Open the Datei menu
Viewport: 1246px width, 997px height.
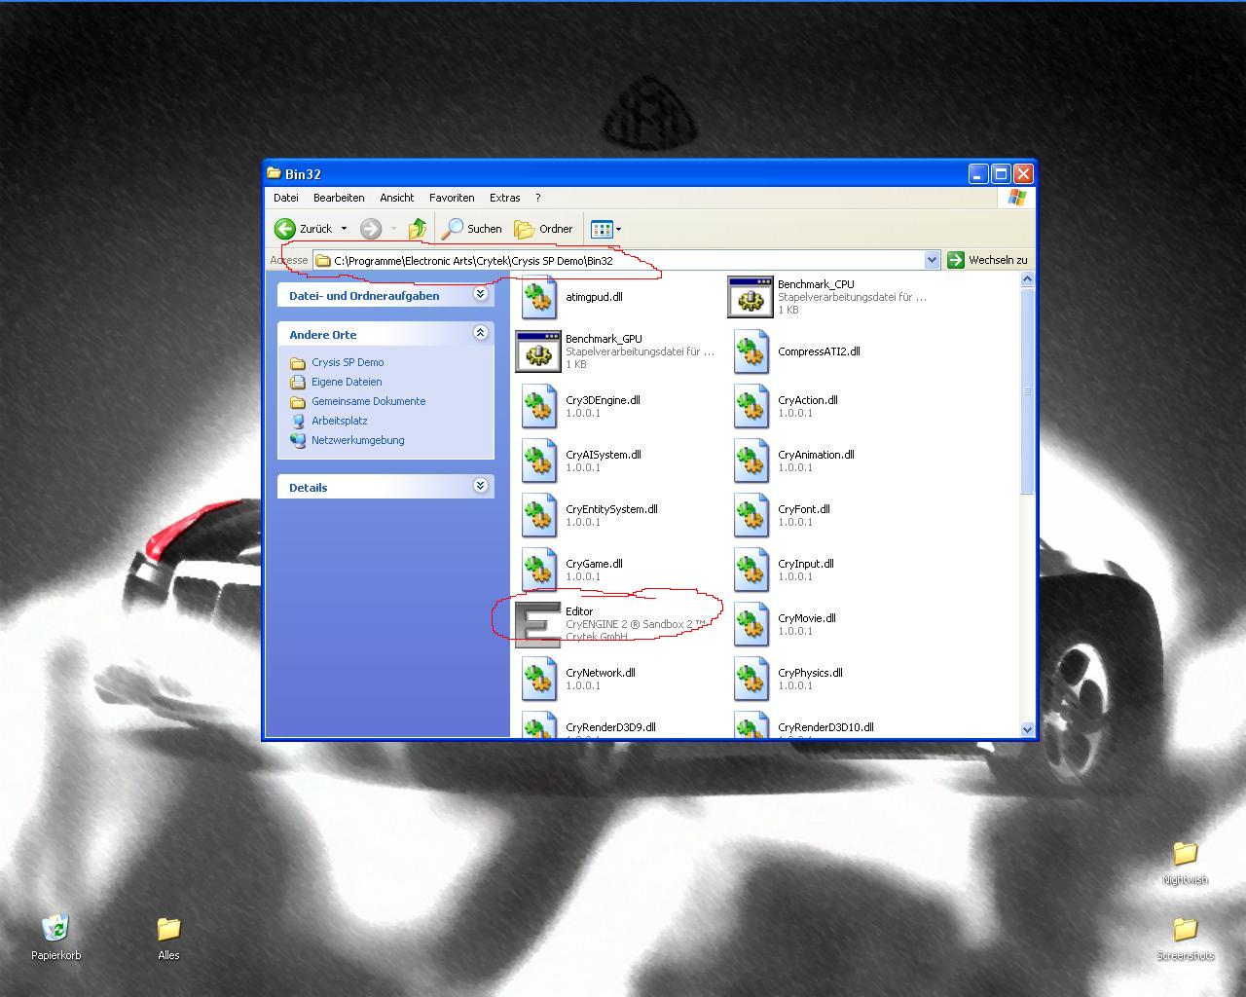(286, 198)
